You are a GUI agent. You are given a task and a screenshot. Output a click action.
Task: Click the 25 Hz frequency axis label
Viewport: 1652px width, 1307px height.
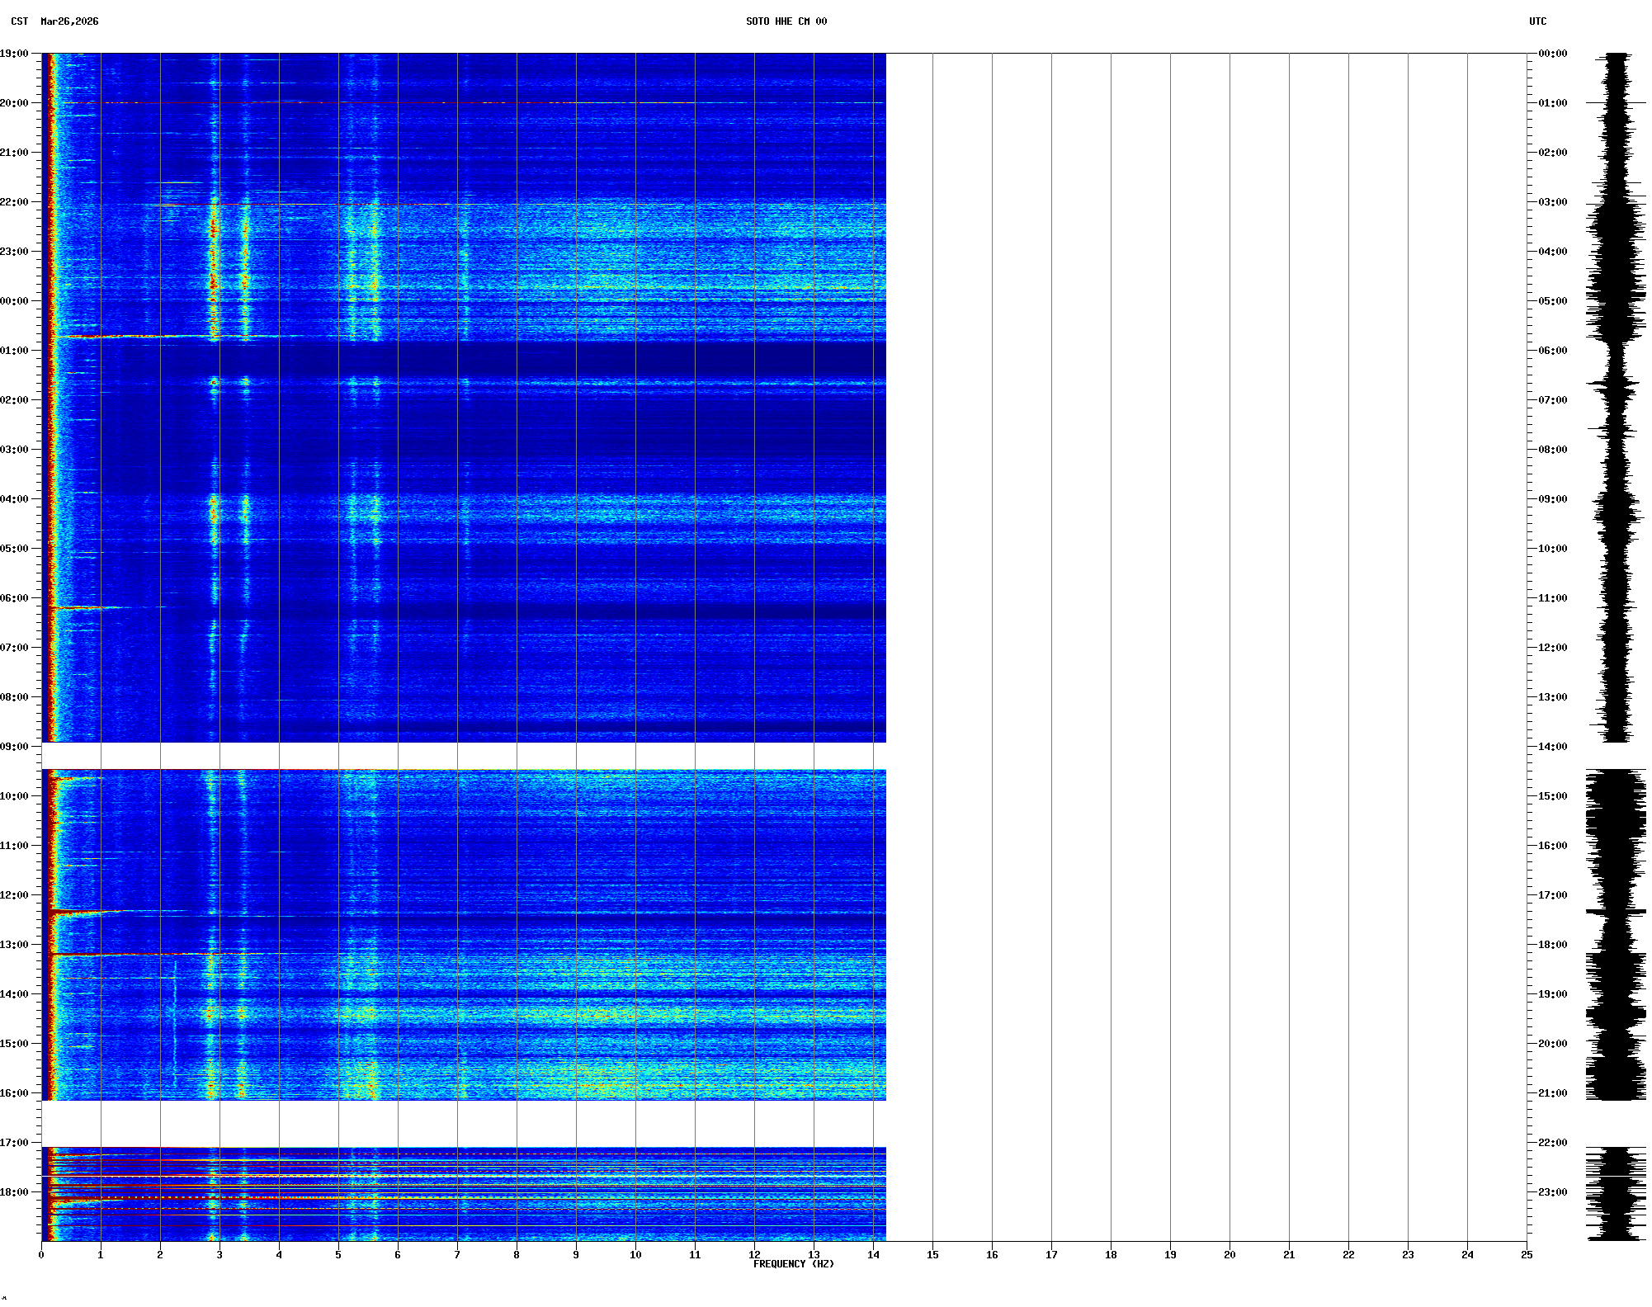pos(1527,1255)
